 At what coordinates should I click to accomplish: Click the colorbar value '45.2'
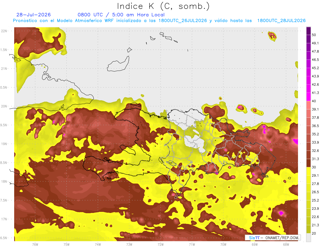pos(315,68)
